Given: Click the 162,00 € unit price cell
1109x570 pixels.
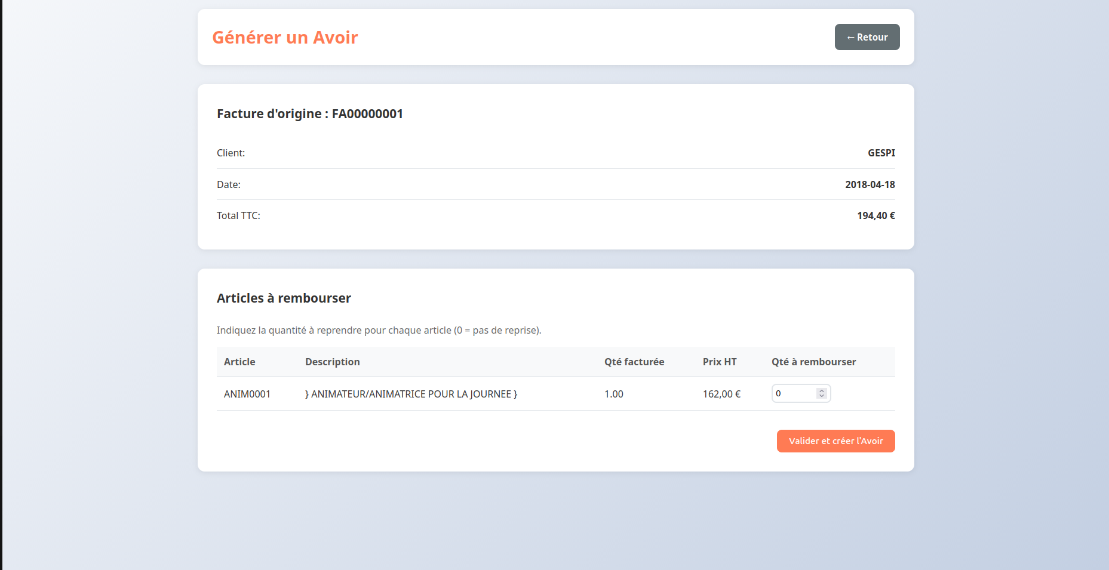Looking at the screenshot, I should [x=721, y=394].
